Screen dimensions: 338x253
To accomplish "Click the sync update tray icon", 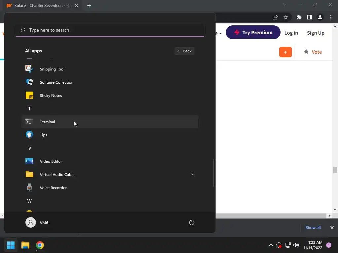I will (279, 245).
